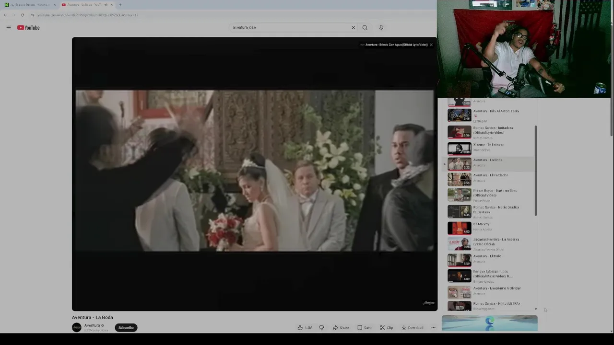Click the Clip scissors button
Screen dimensions: 614x345
tap(387, 328)
